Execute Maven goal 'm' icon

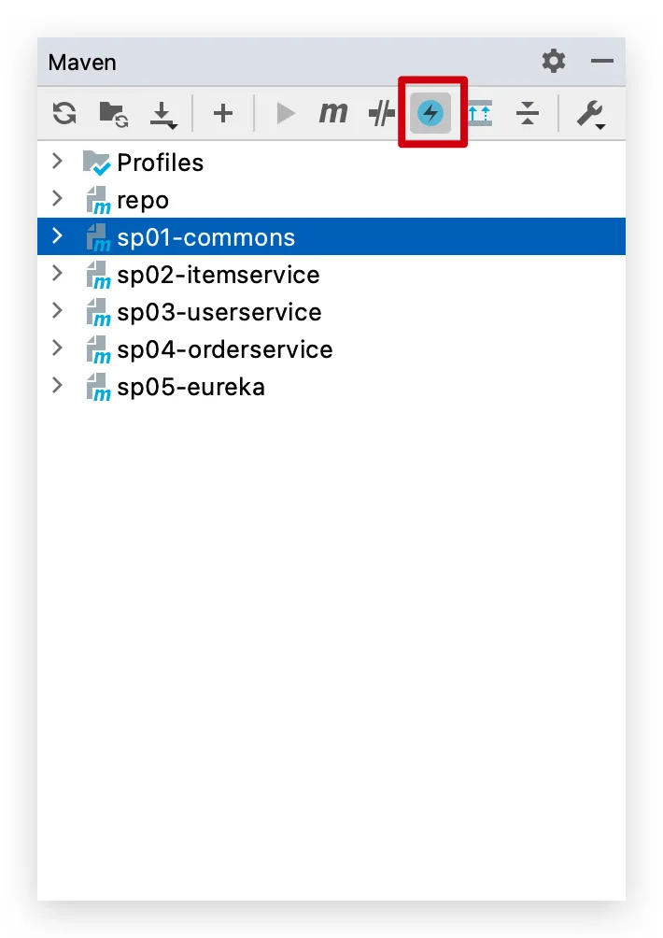[x=333, y=112]
